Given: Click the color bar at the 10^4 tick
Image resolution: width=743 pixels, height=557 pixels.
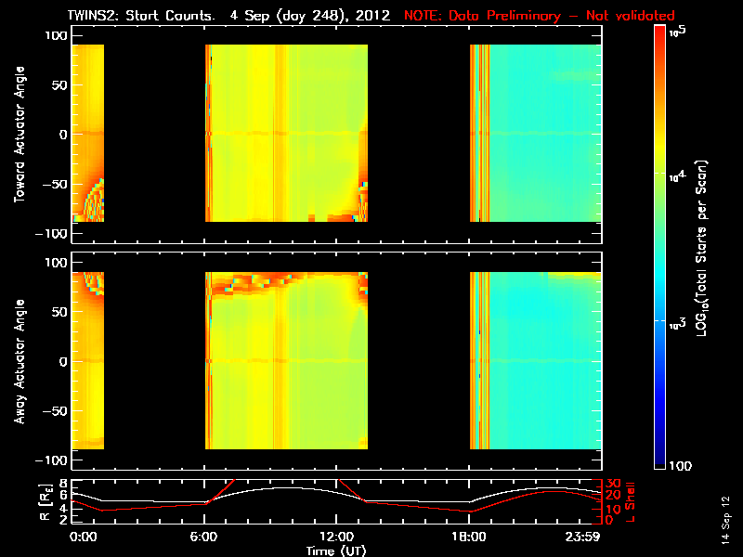Looking at the screenshot, I should point(660,174).
